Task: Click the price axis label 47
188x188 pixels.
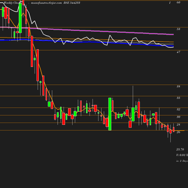Action: (178, 52)
